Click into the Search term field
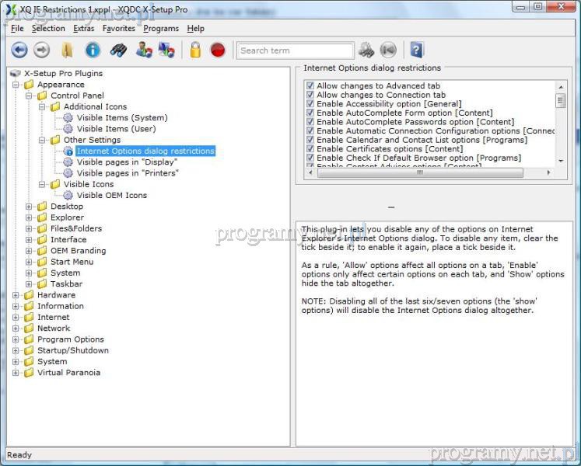The width and height of the screenshot is (581, 466). (x=294, y=50)
